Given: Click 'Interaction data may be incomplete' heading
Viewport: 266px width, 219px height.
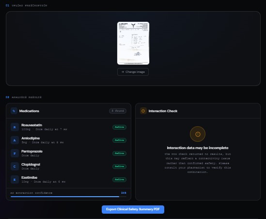Looking at the screenshot, I should coord(198,148).
